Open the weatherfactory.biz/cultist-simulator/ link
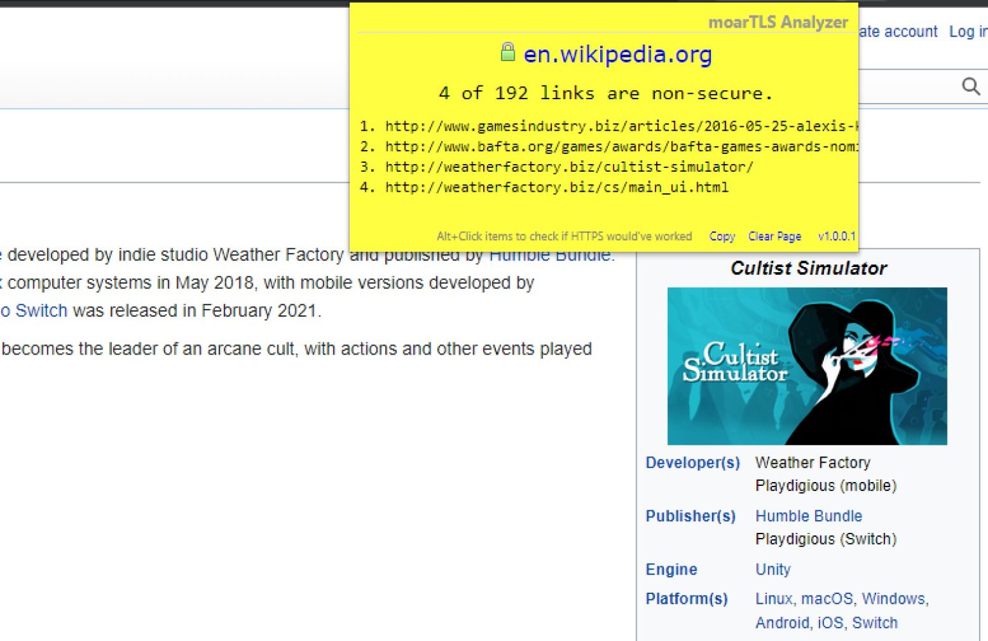988x641 pixels. point(569,167)
